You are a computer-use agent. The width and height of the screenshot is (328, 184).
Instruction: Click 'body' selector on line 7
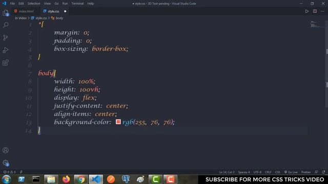(x=46, y=73)
